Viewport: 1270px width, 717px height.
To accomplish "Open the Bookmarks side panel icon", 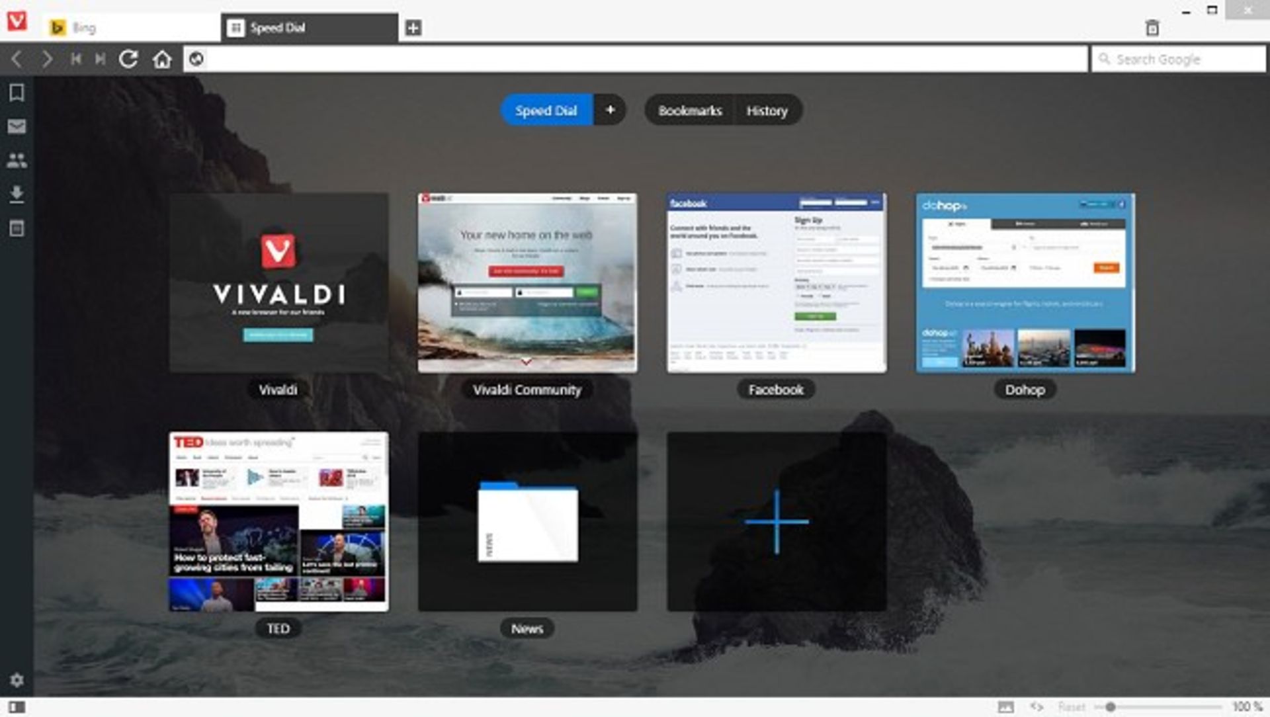I will click(x=17, y=92).
